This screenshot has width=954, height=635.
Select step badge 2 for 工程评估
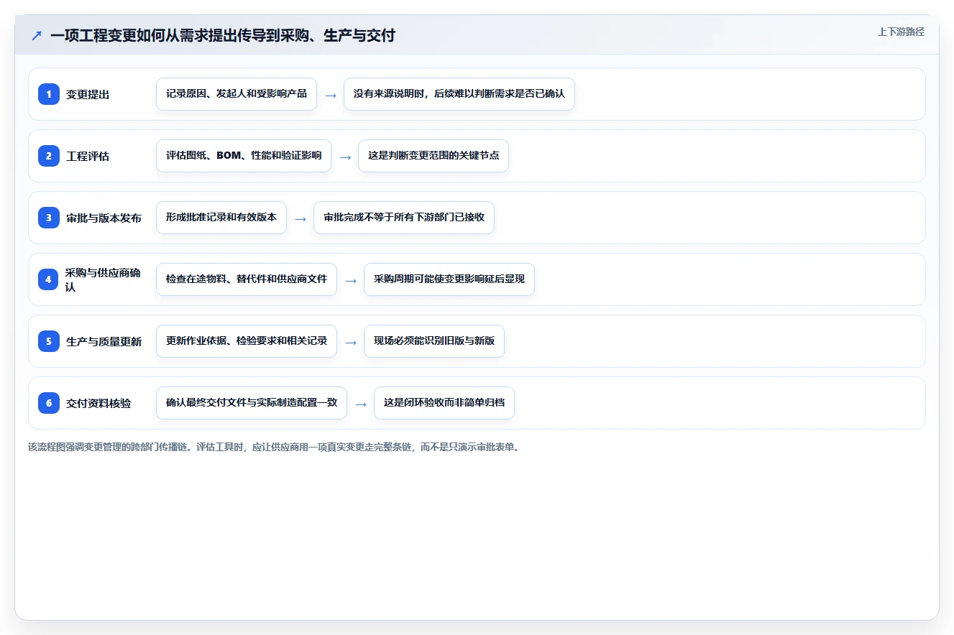pos(49,156)
